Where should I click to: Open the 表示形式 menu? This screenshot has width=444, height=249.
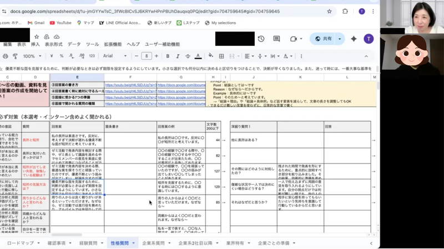tap(53, 44)
